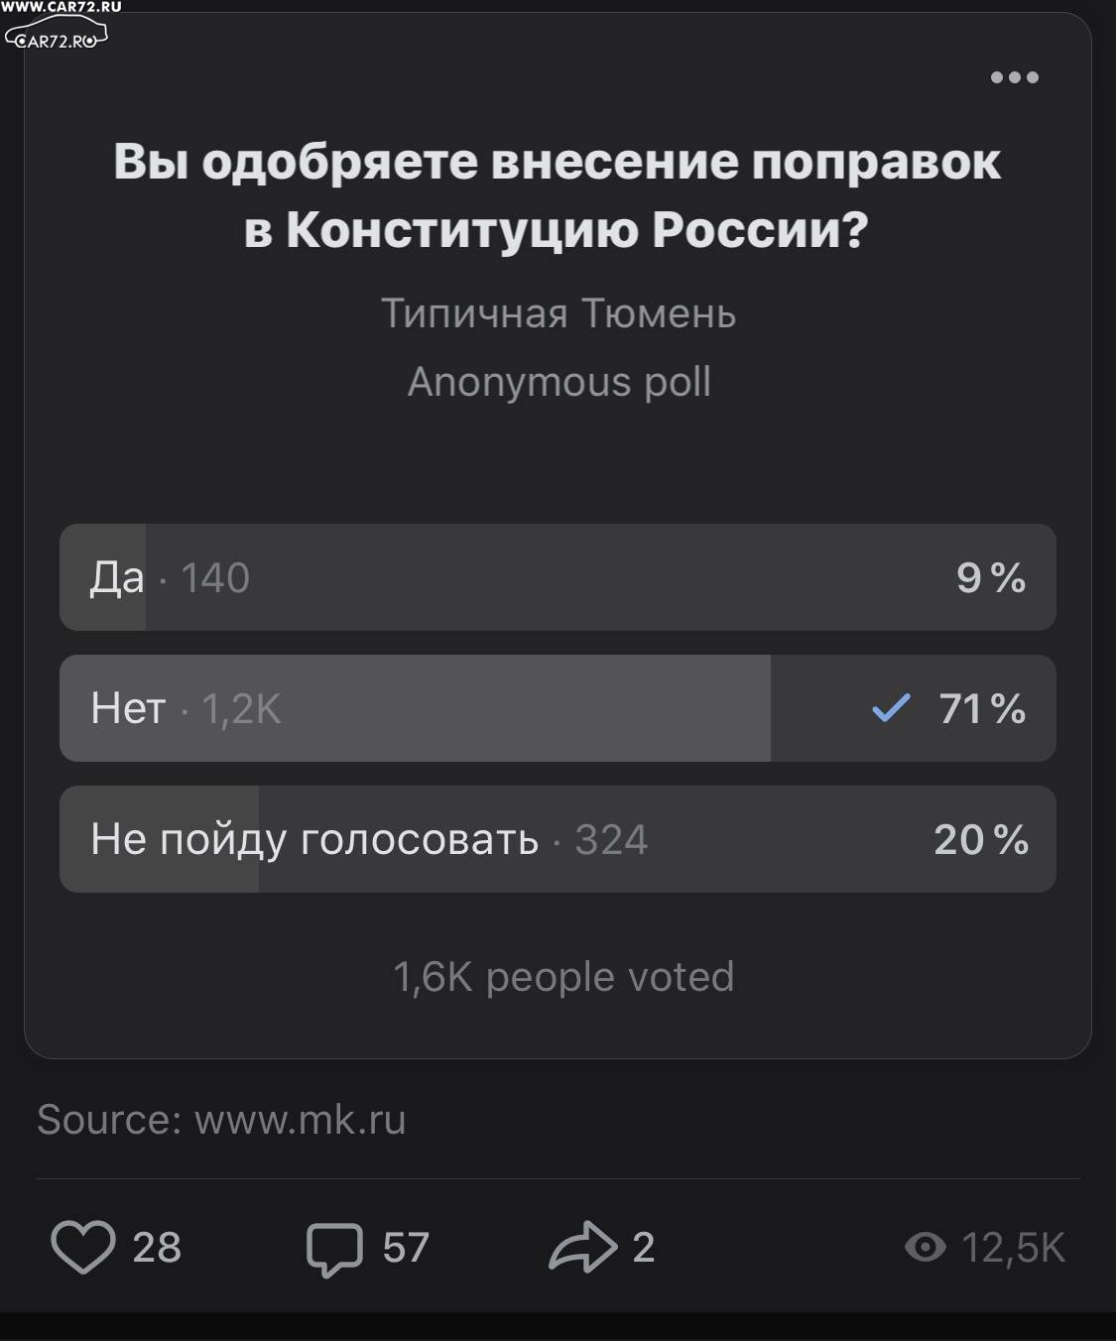Screen dimensions: 1116x1341
Task: Tap the views eye icon
Action: pyautogui.click(x=925, y=1247)
